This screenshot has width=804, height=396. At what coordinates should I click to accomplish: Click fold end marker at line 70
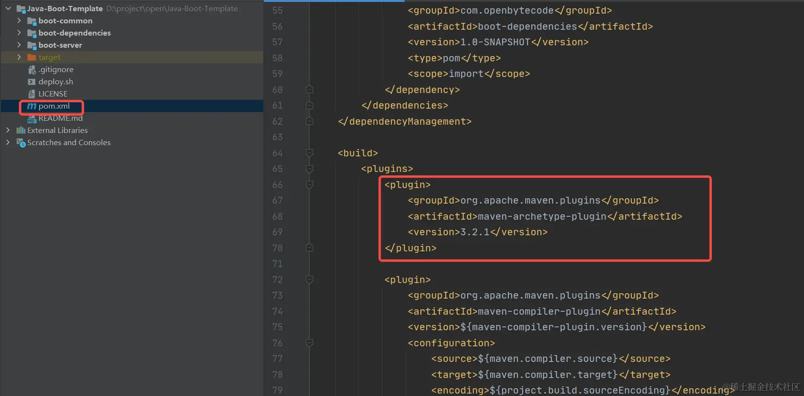click(x=309, y=247)
